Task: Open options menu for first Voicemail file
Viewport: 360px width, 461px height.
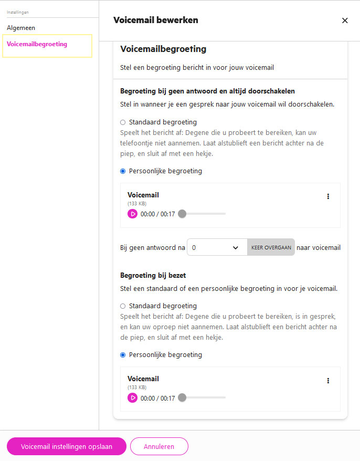Action: coord(328,196)
